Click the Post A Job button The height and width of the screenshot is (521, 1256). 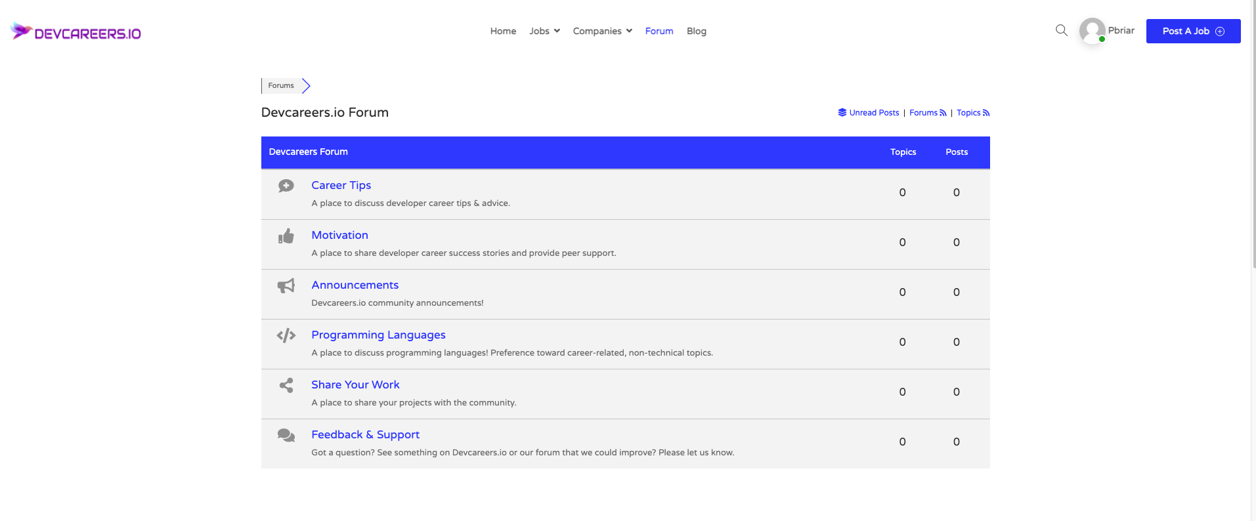tap(1193, 31)
